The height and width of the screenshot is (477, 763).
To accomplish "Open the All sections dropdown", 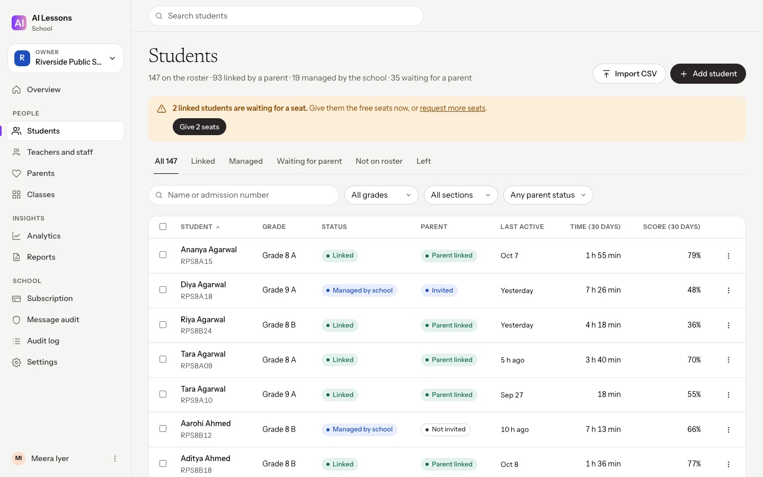I will (461, 195).
